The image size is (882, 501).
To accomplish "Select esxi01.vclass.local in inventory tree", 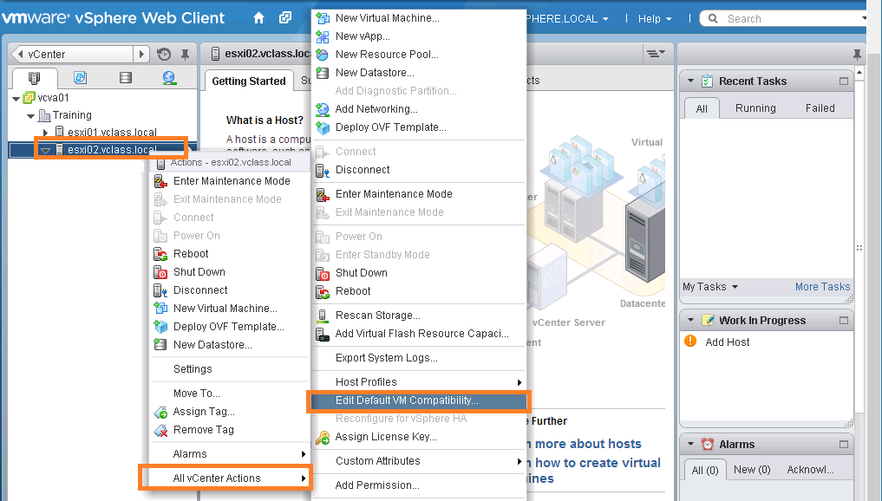I will (x=112, y=133).
